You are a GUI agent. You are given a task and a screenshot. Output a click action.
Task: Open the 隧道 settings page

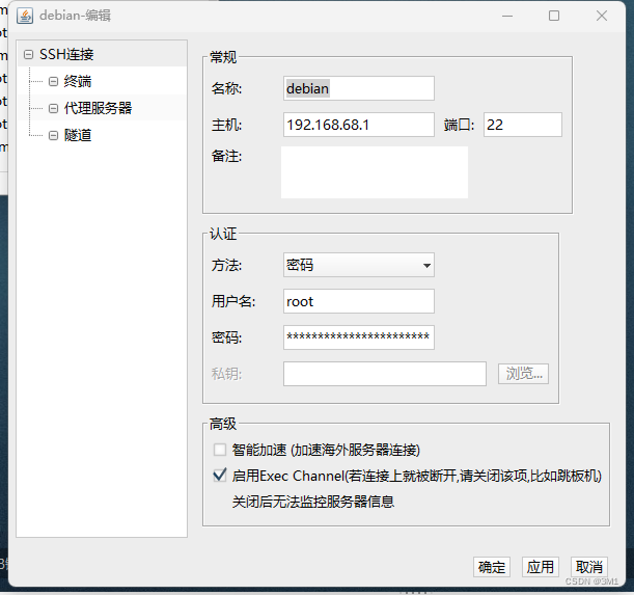(x=77, y=136)
